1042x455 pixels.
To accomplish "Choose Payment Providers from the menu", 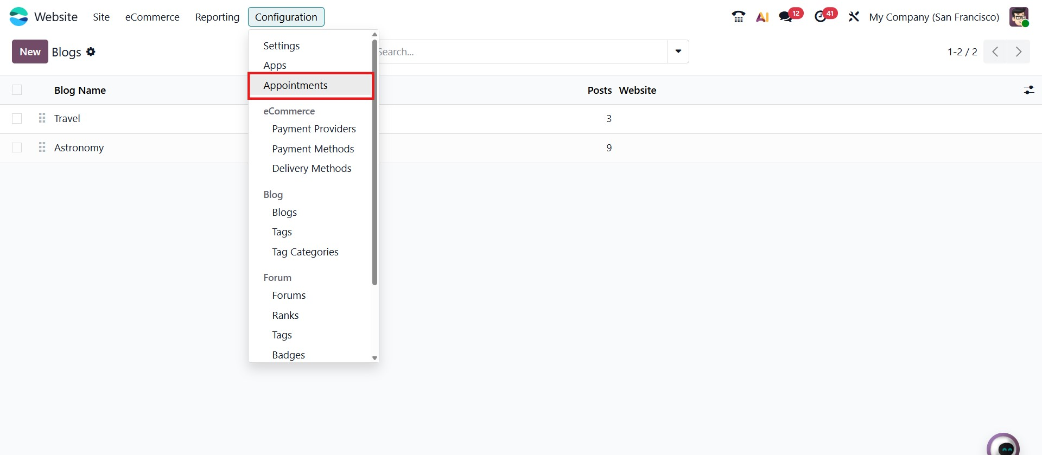I will point(314,129).
